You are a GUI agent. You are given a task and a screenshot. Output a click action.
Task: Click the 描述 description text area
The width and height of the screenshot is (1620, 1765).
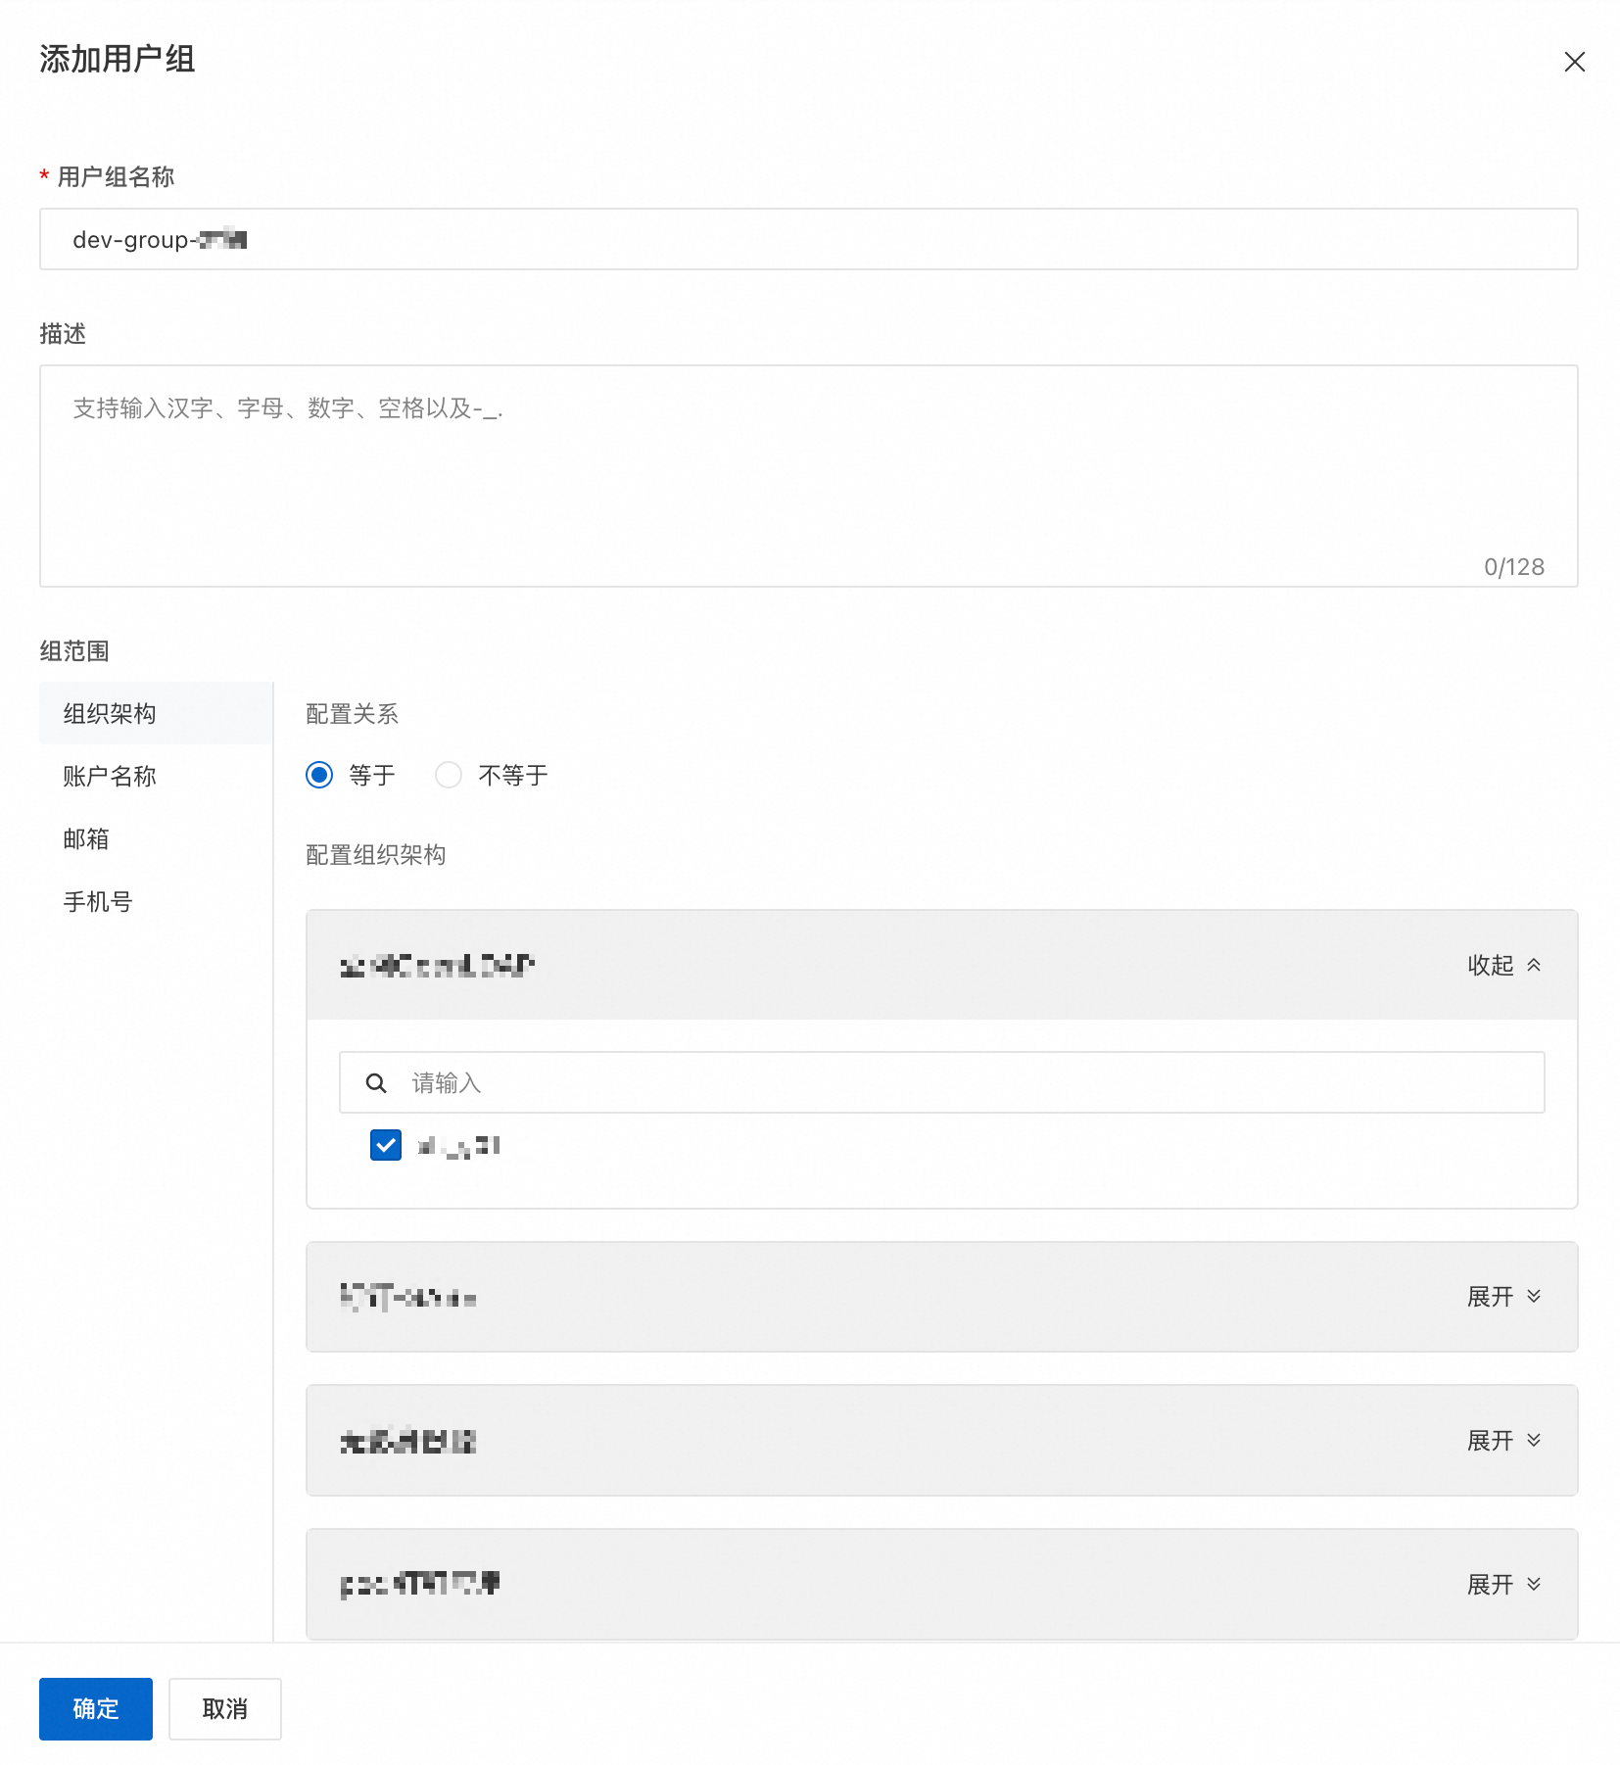pyautogui.click(x=809, y=477)
